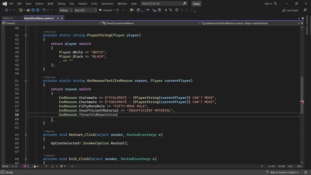Go to next issue using down arrow
Image resolution: width=311 pixels, height=175 pixels.
click(52, 166)
